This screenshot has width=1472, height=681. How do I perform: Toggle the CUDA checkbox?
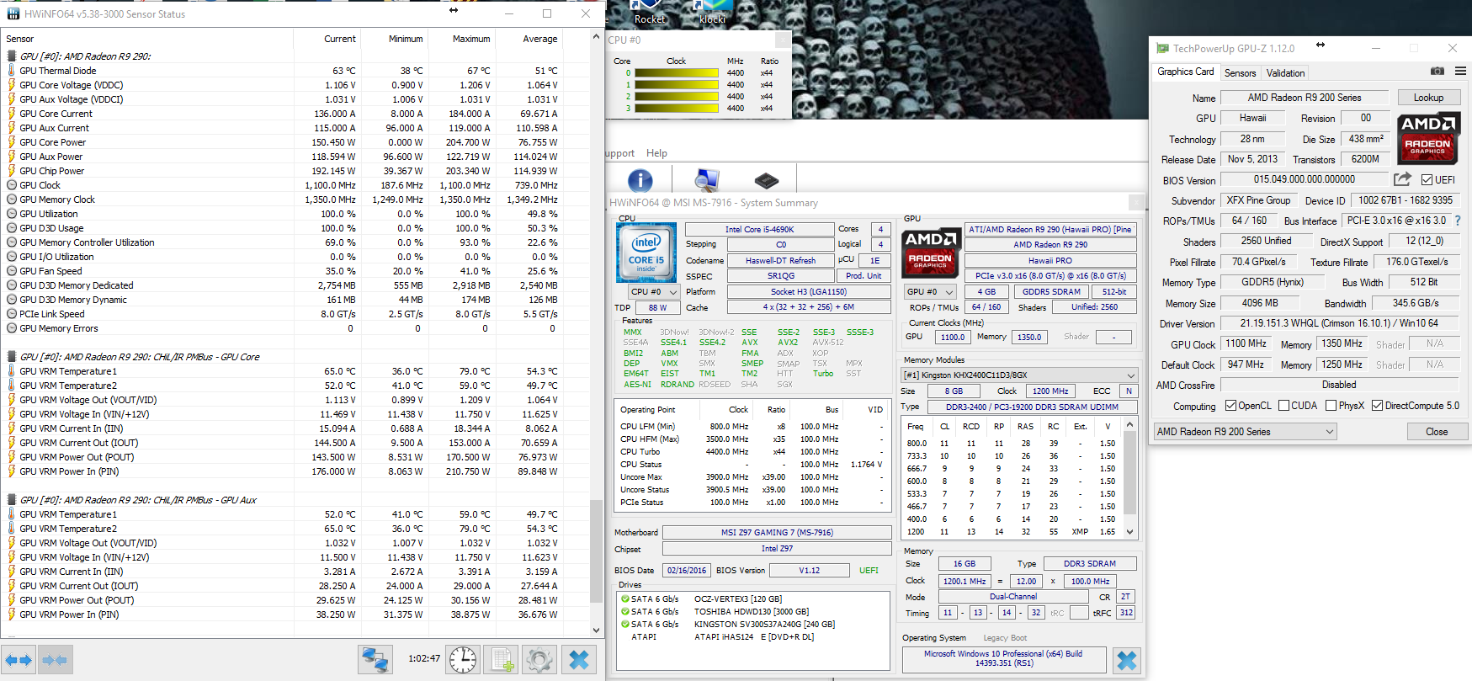(1283, 406)
